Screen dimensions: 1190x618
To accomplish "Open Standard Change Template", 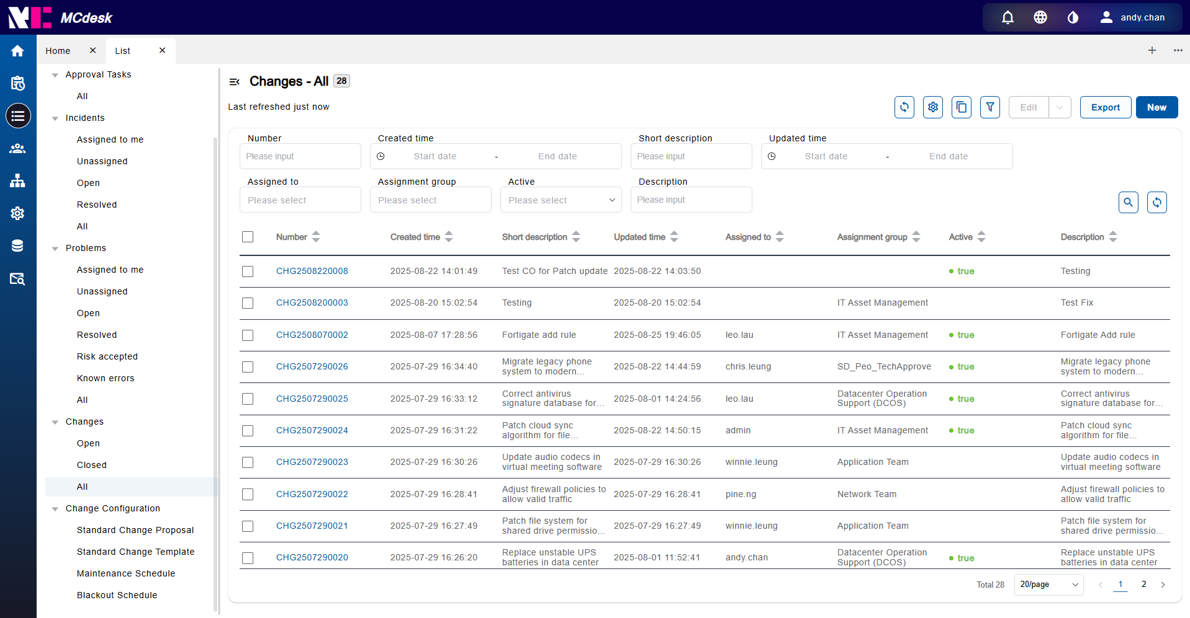I will coord(136,552).
